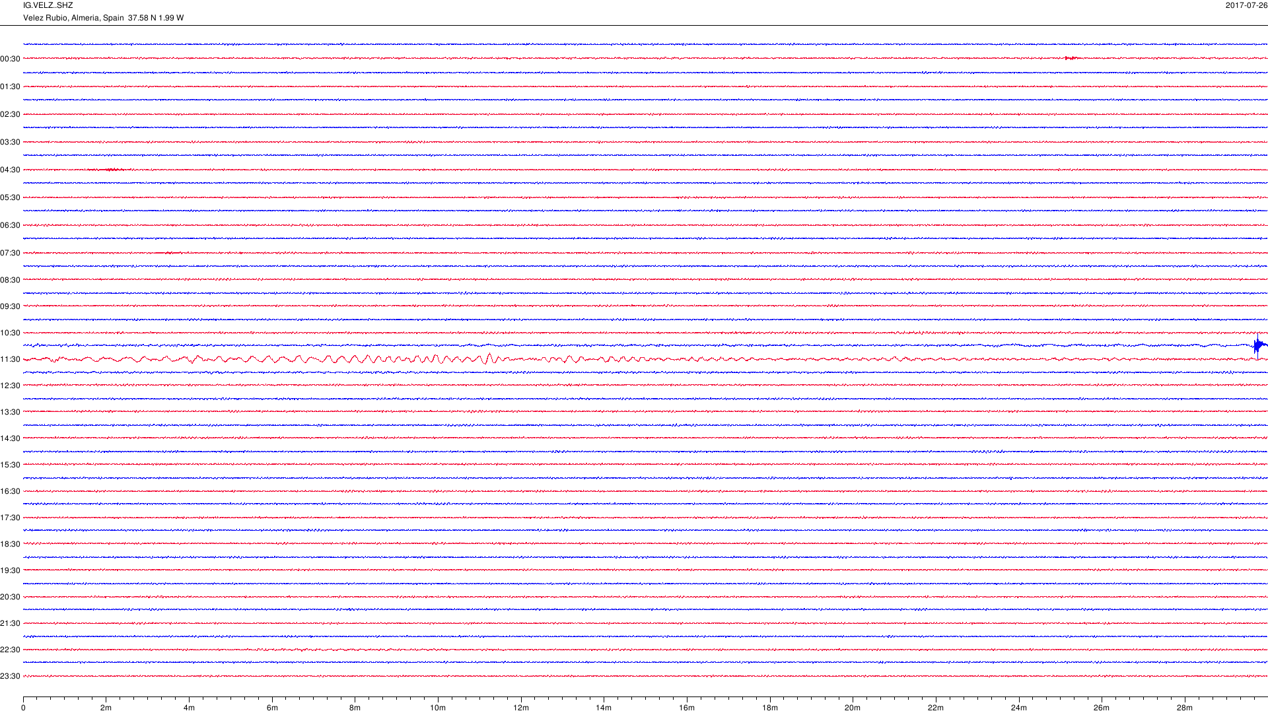Viewport: 1268px width, 713px height.
Task: Click the 20m tick label
Action: [853, 708]
